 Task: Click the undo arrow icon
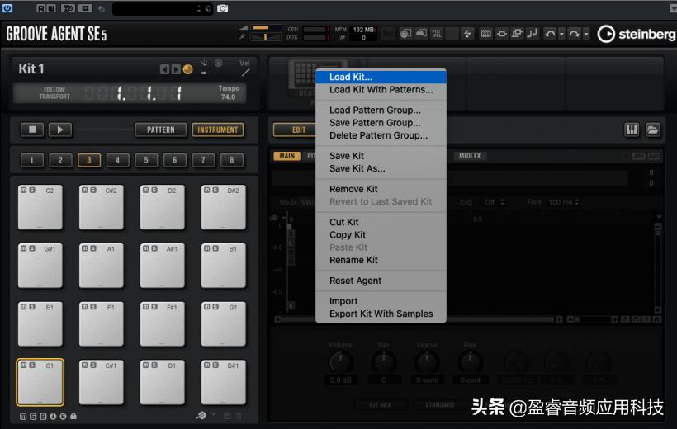pos(550,33)
